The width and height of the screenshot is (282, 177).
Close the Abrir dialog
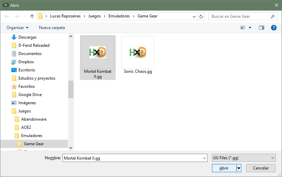[277, 5]
